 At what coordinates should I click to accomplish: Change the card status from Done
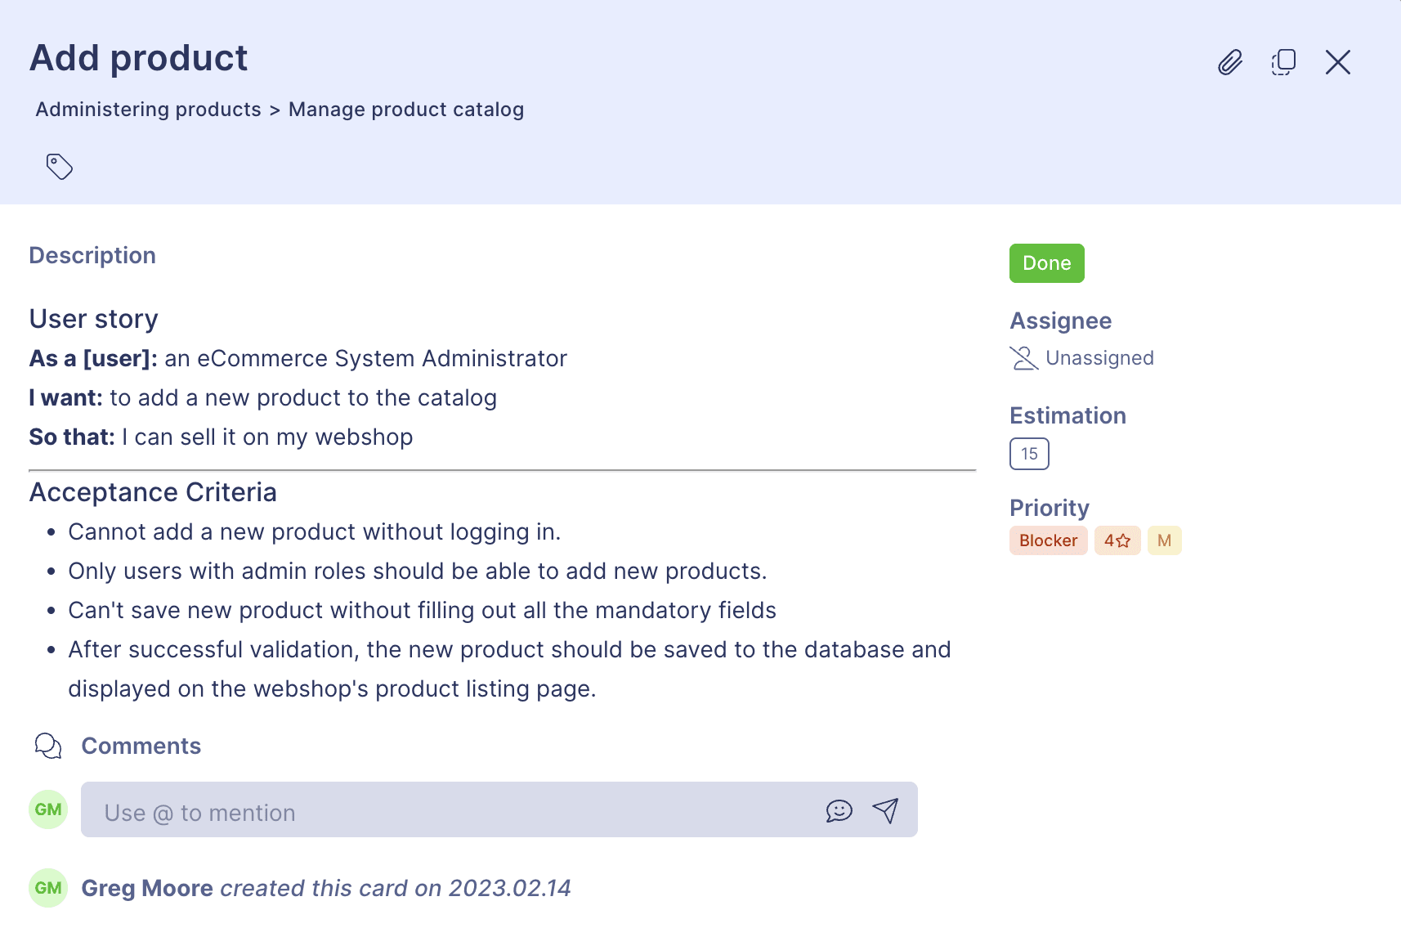click(x=1046, y=263)
